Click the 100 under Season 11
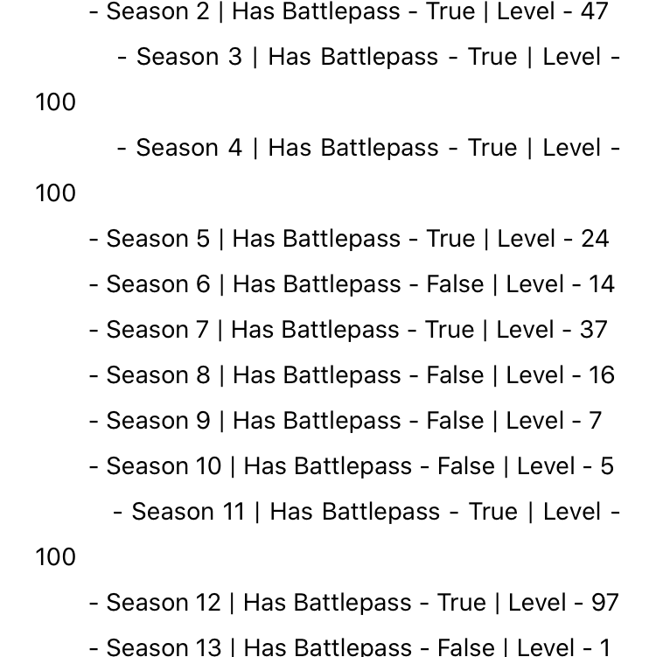Viewport: 656px width, 657px height. tap(55, 557)
